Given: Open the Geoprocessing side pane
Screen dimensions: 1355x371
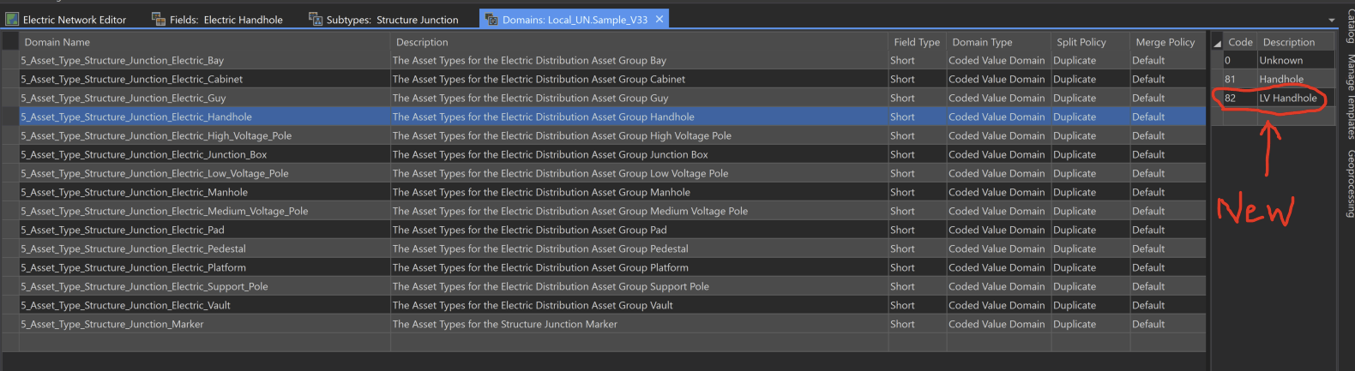Looking at the screenshot, I should coord(1350,183).
